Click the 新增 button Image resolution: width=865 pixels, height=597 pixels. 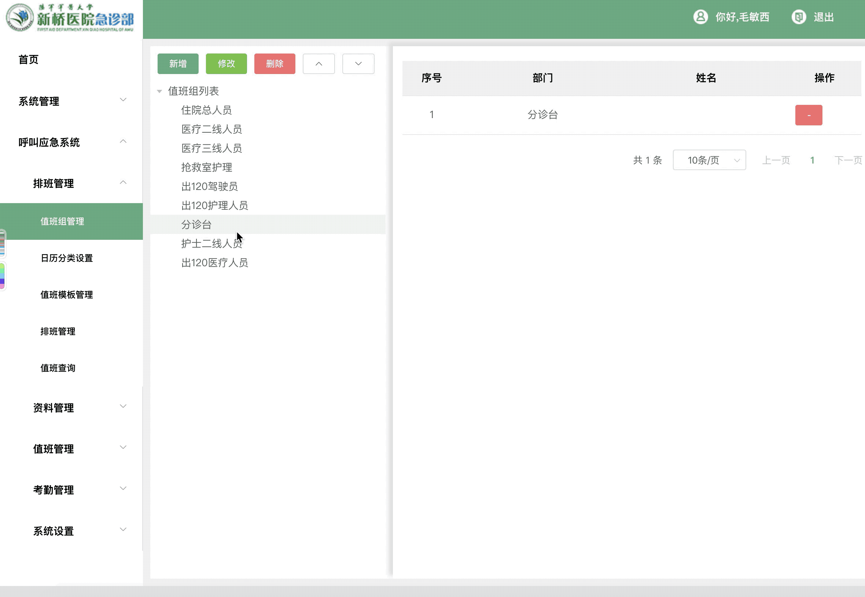[177, 63]
